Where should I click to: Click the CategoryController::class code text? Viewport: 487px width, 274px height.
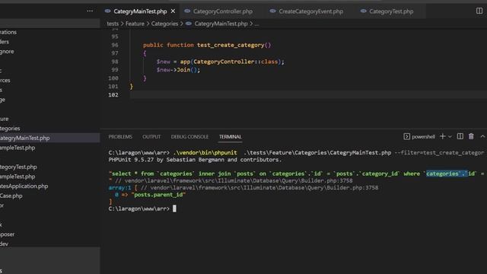pos(235,62)
